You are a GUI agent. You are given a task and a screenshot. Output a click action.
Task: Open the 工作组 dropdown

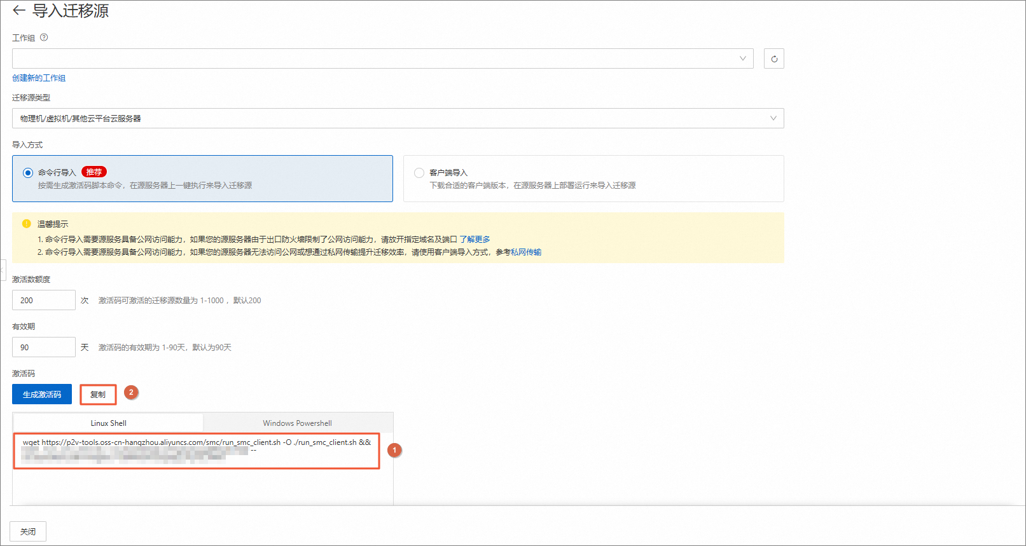coord(383,58)
